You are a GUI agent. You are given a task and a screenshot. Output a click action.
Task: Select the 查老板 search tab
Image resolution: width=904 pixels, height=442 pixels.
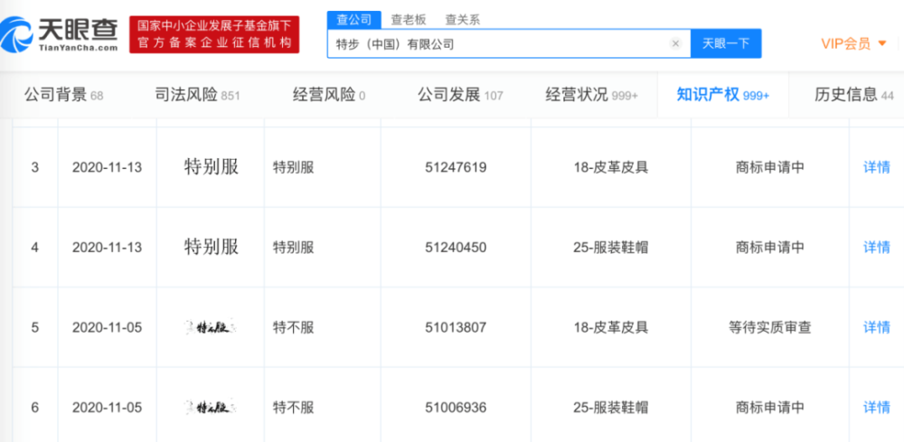tap(409, 20)
